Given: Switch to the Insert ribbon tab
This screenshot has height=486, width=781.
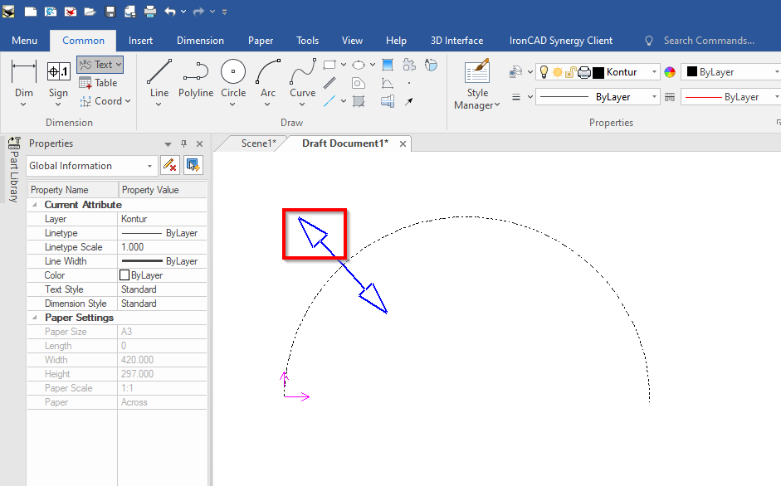Looking at the screenshot, I should 140,41.
